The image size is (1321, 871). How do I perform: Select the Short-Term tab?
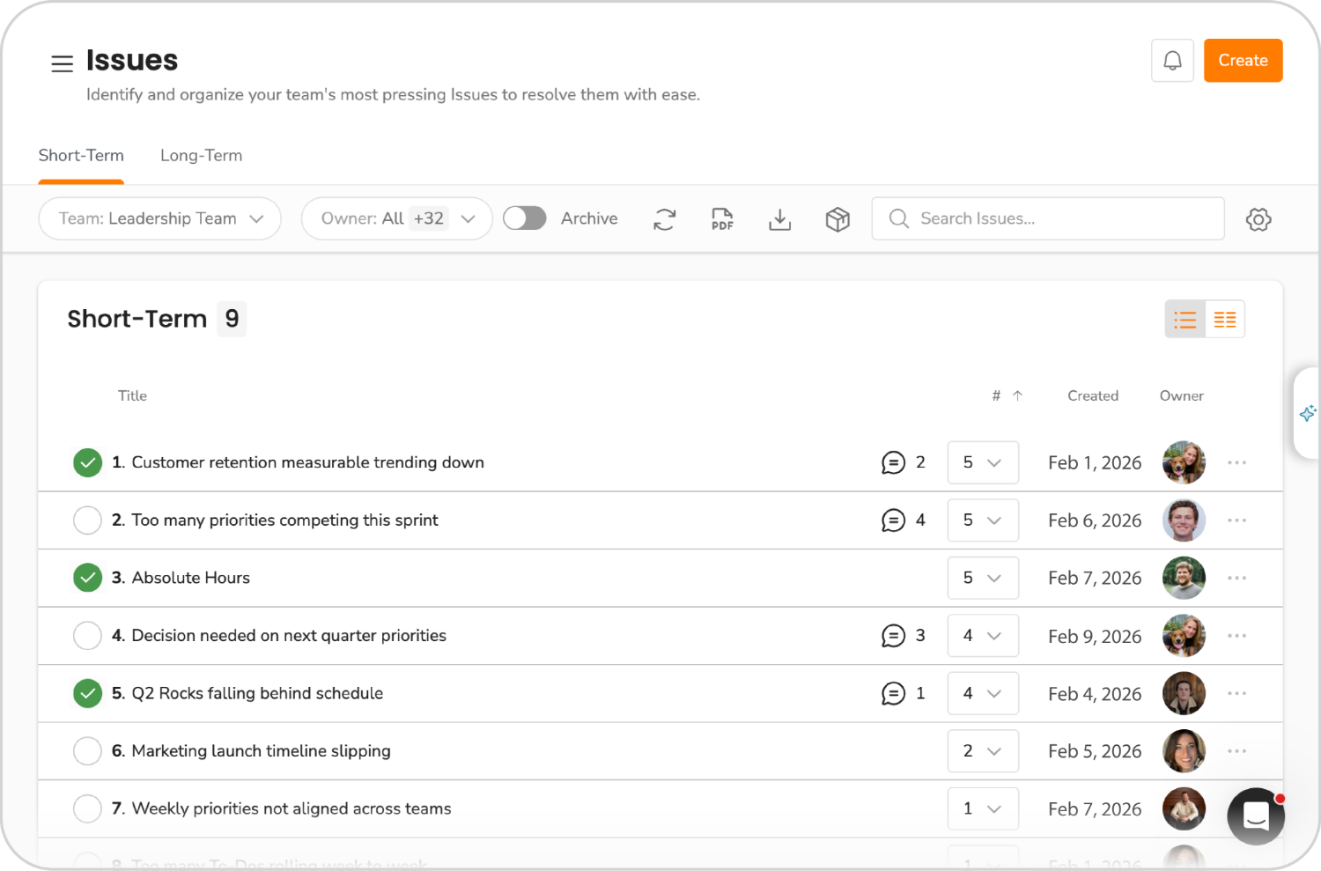81,156
